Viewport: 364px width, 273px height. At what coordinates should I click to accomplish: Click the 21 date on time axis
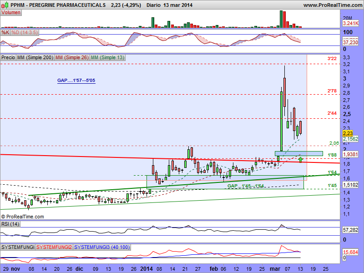[185, 269]
